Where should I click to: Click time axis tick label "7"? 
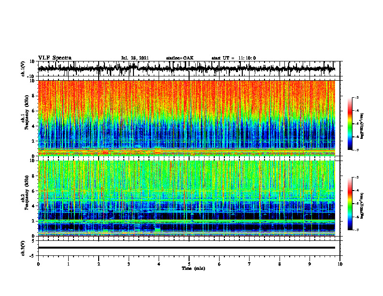250,264
